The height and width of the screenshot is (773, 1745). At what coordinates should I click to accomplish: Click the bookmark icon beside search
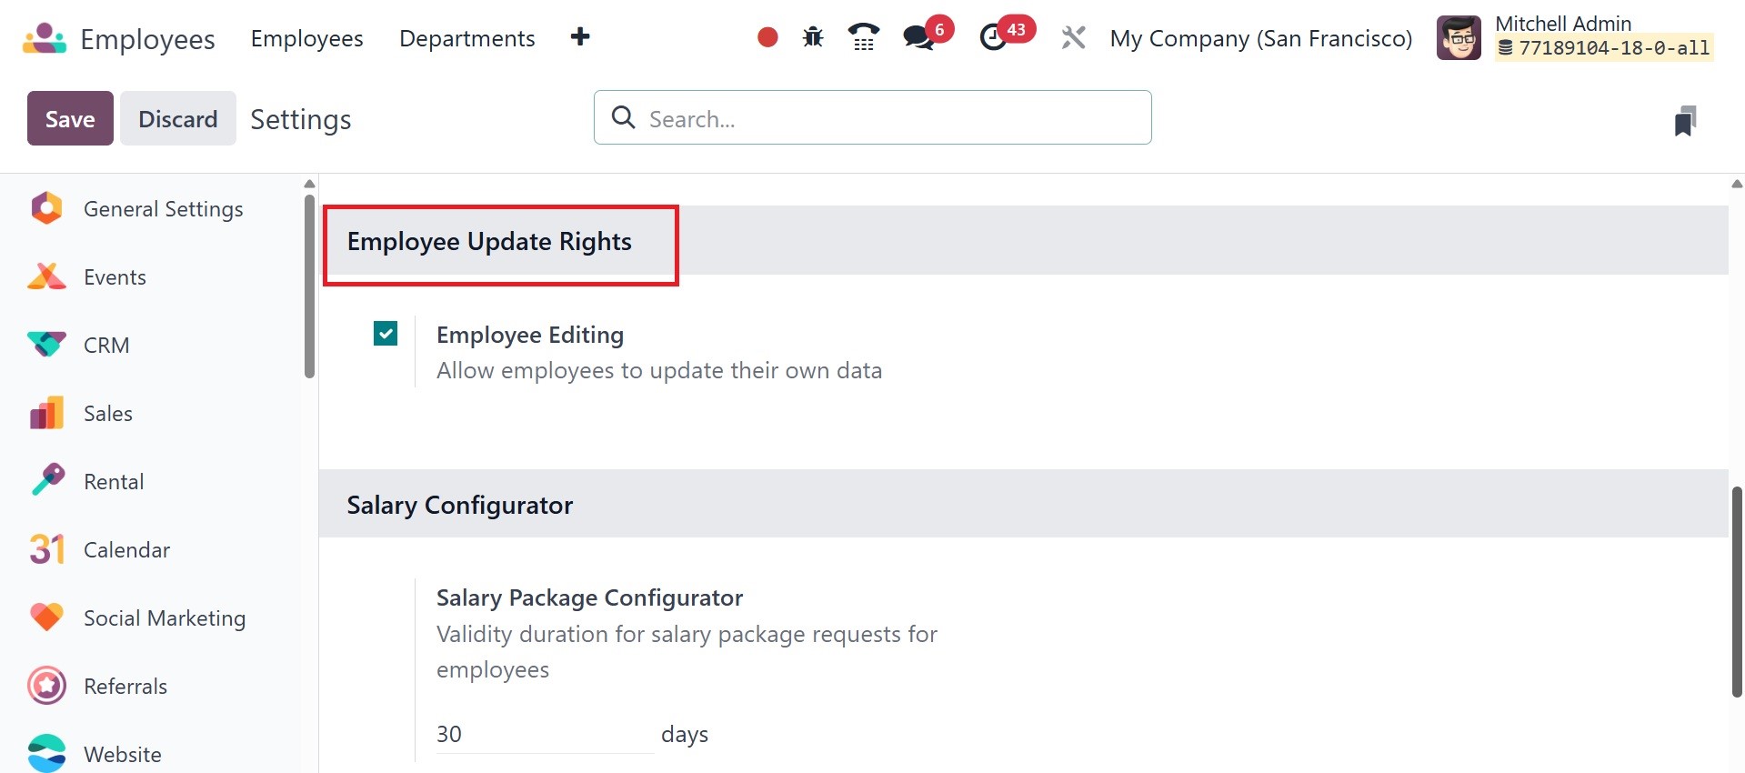(x=1685, y=120)
